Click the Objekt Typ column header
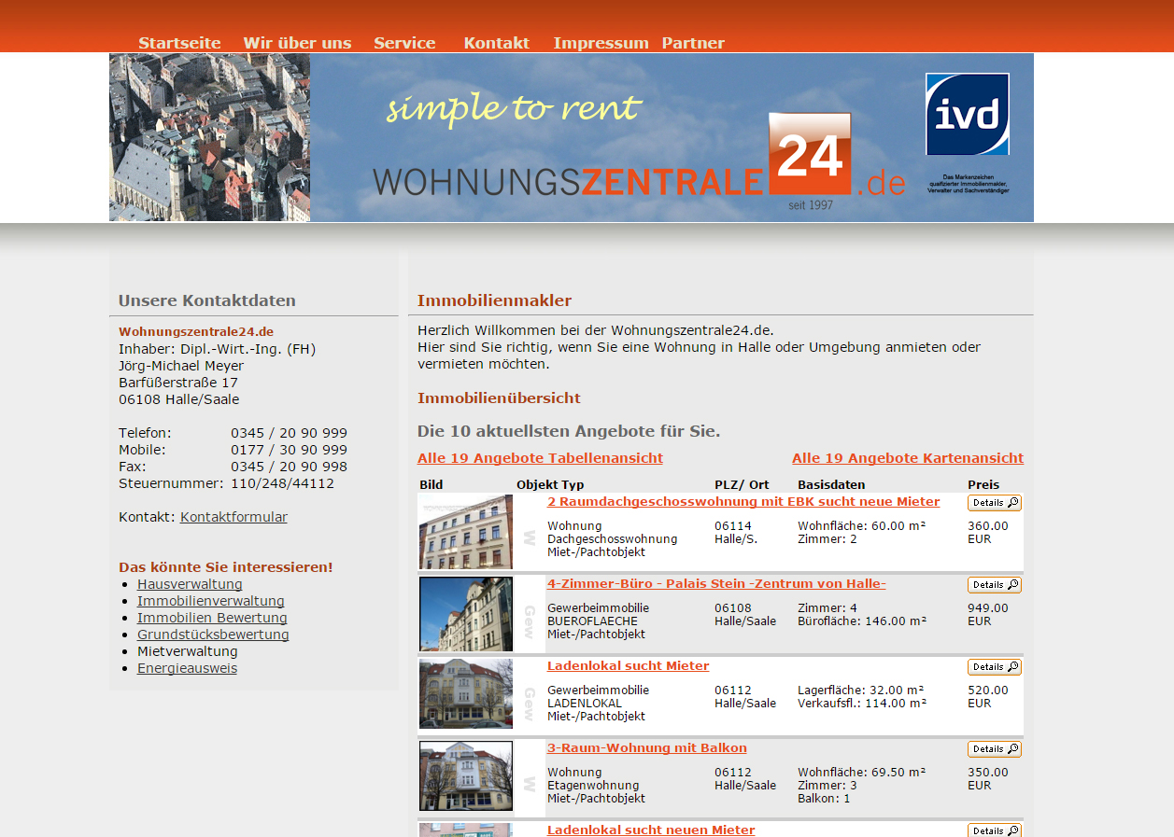 [x=550, y=484]
